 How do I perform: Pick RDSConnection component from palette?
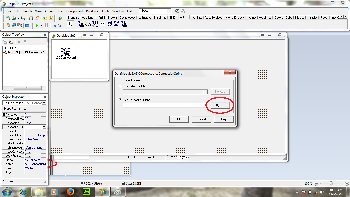124,24
